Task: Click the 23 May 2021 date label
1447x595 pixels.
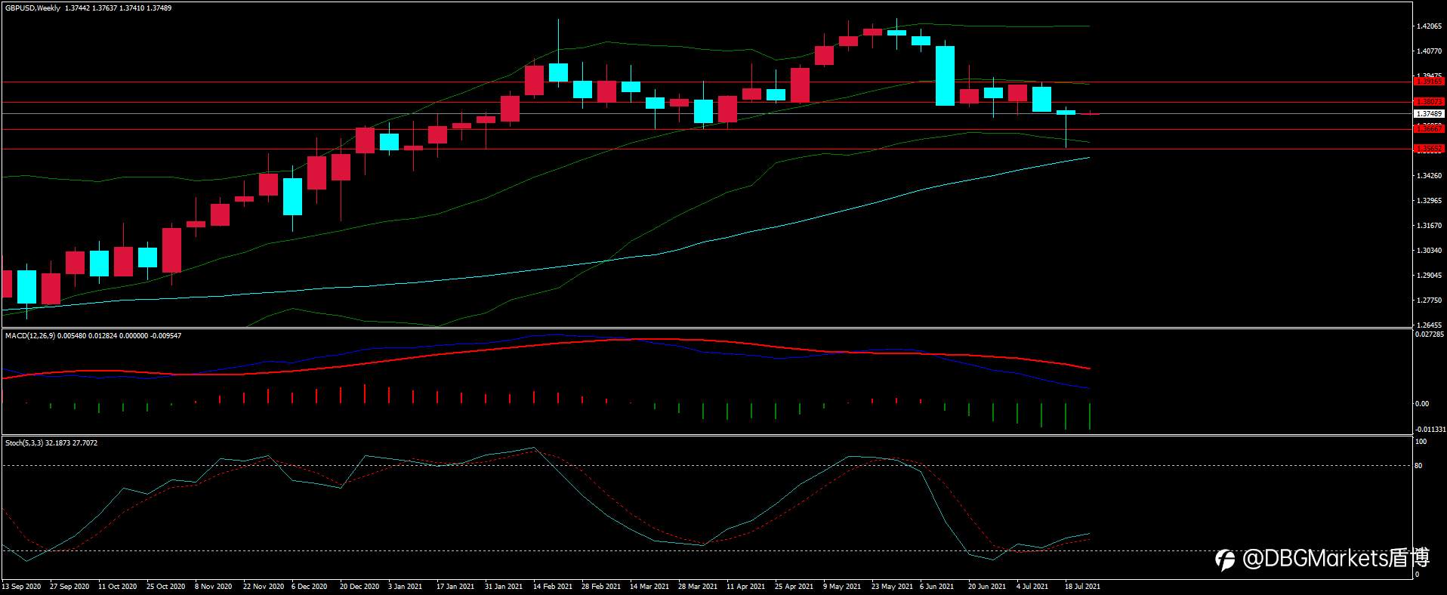Action: (892, 587)
